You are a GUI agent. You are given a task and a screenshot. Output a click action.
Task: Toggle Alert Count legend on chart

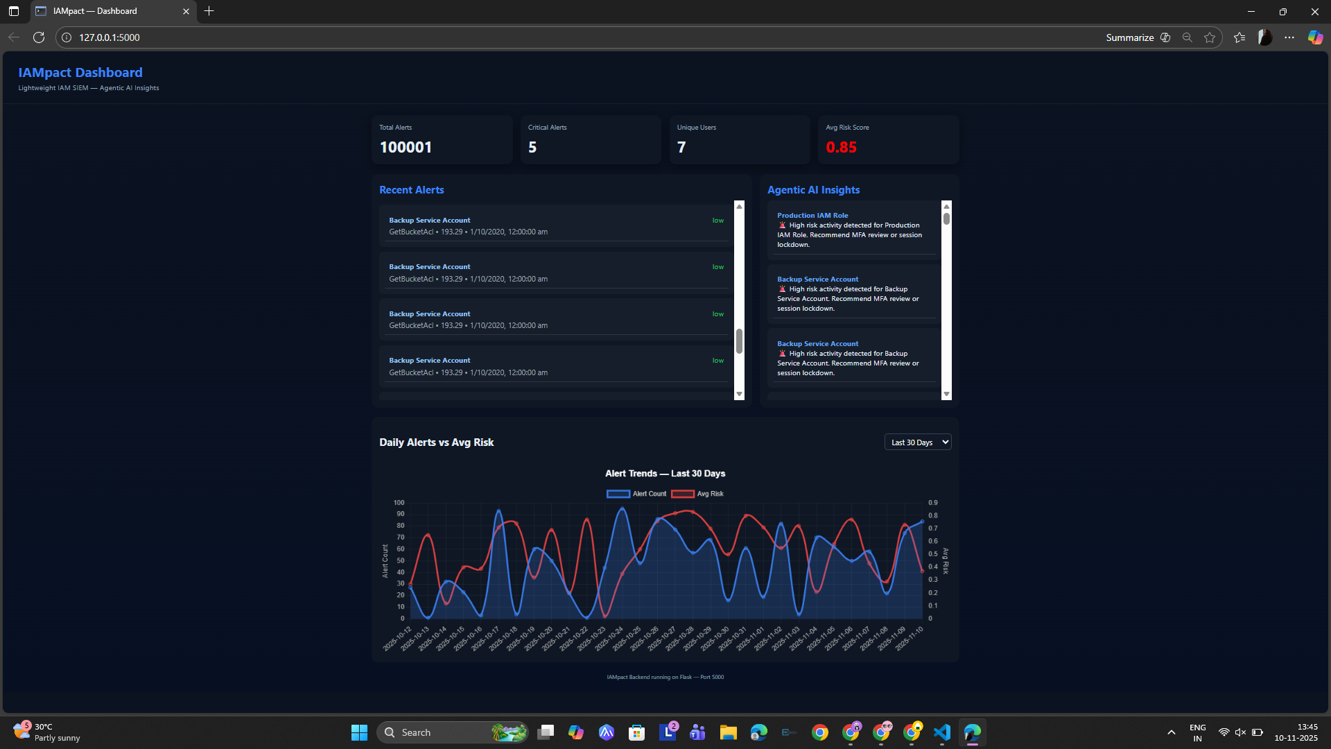click(636, 494)
